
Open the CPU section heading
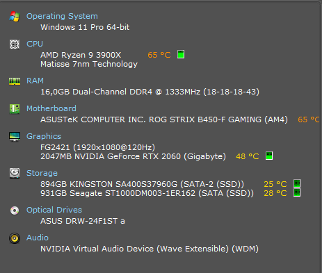35,44
